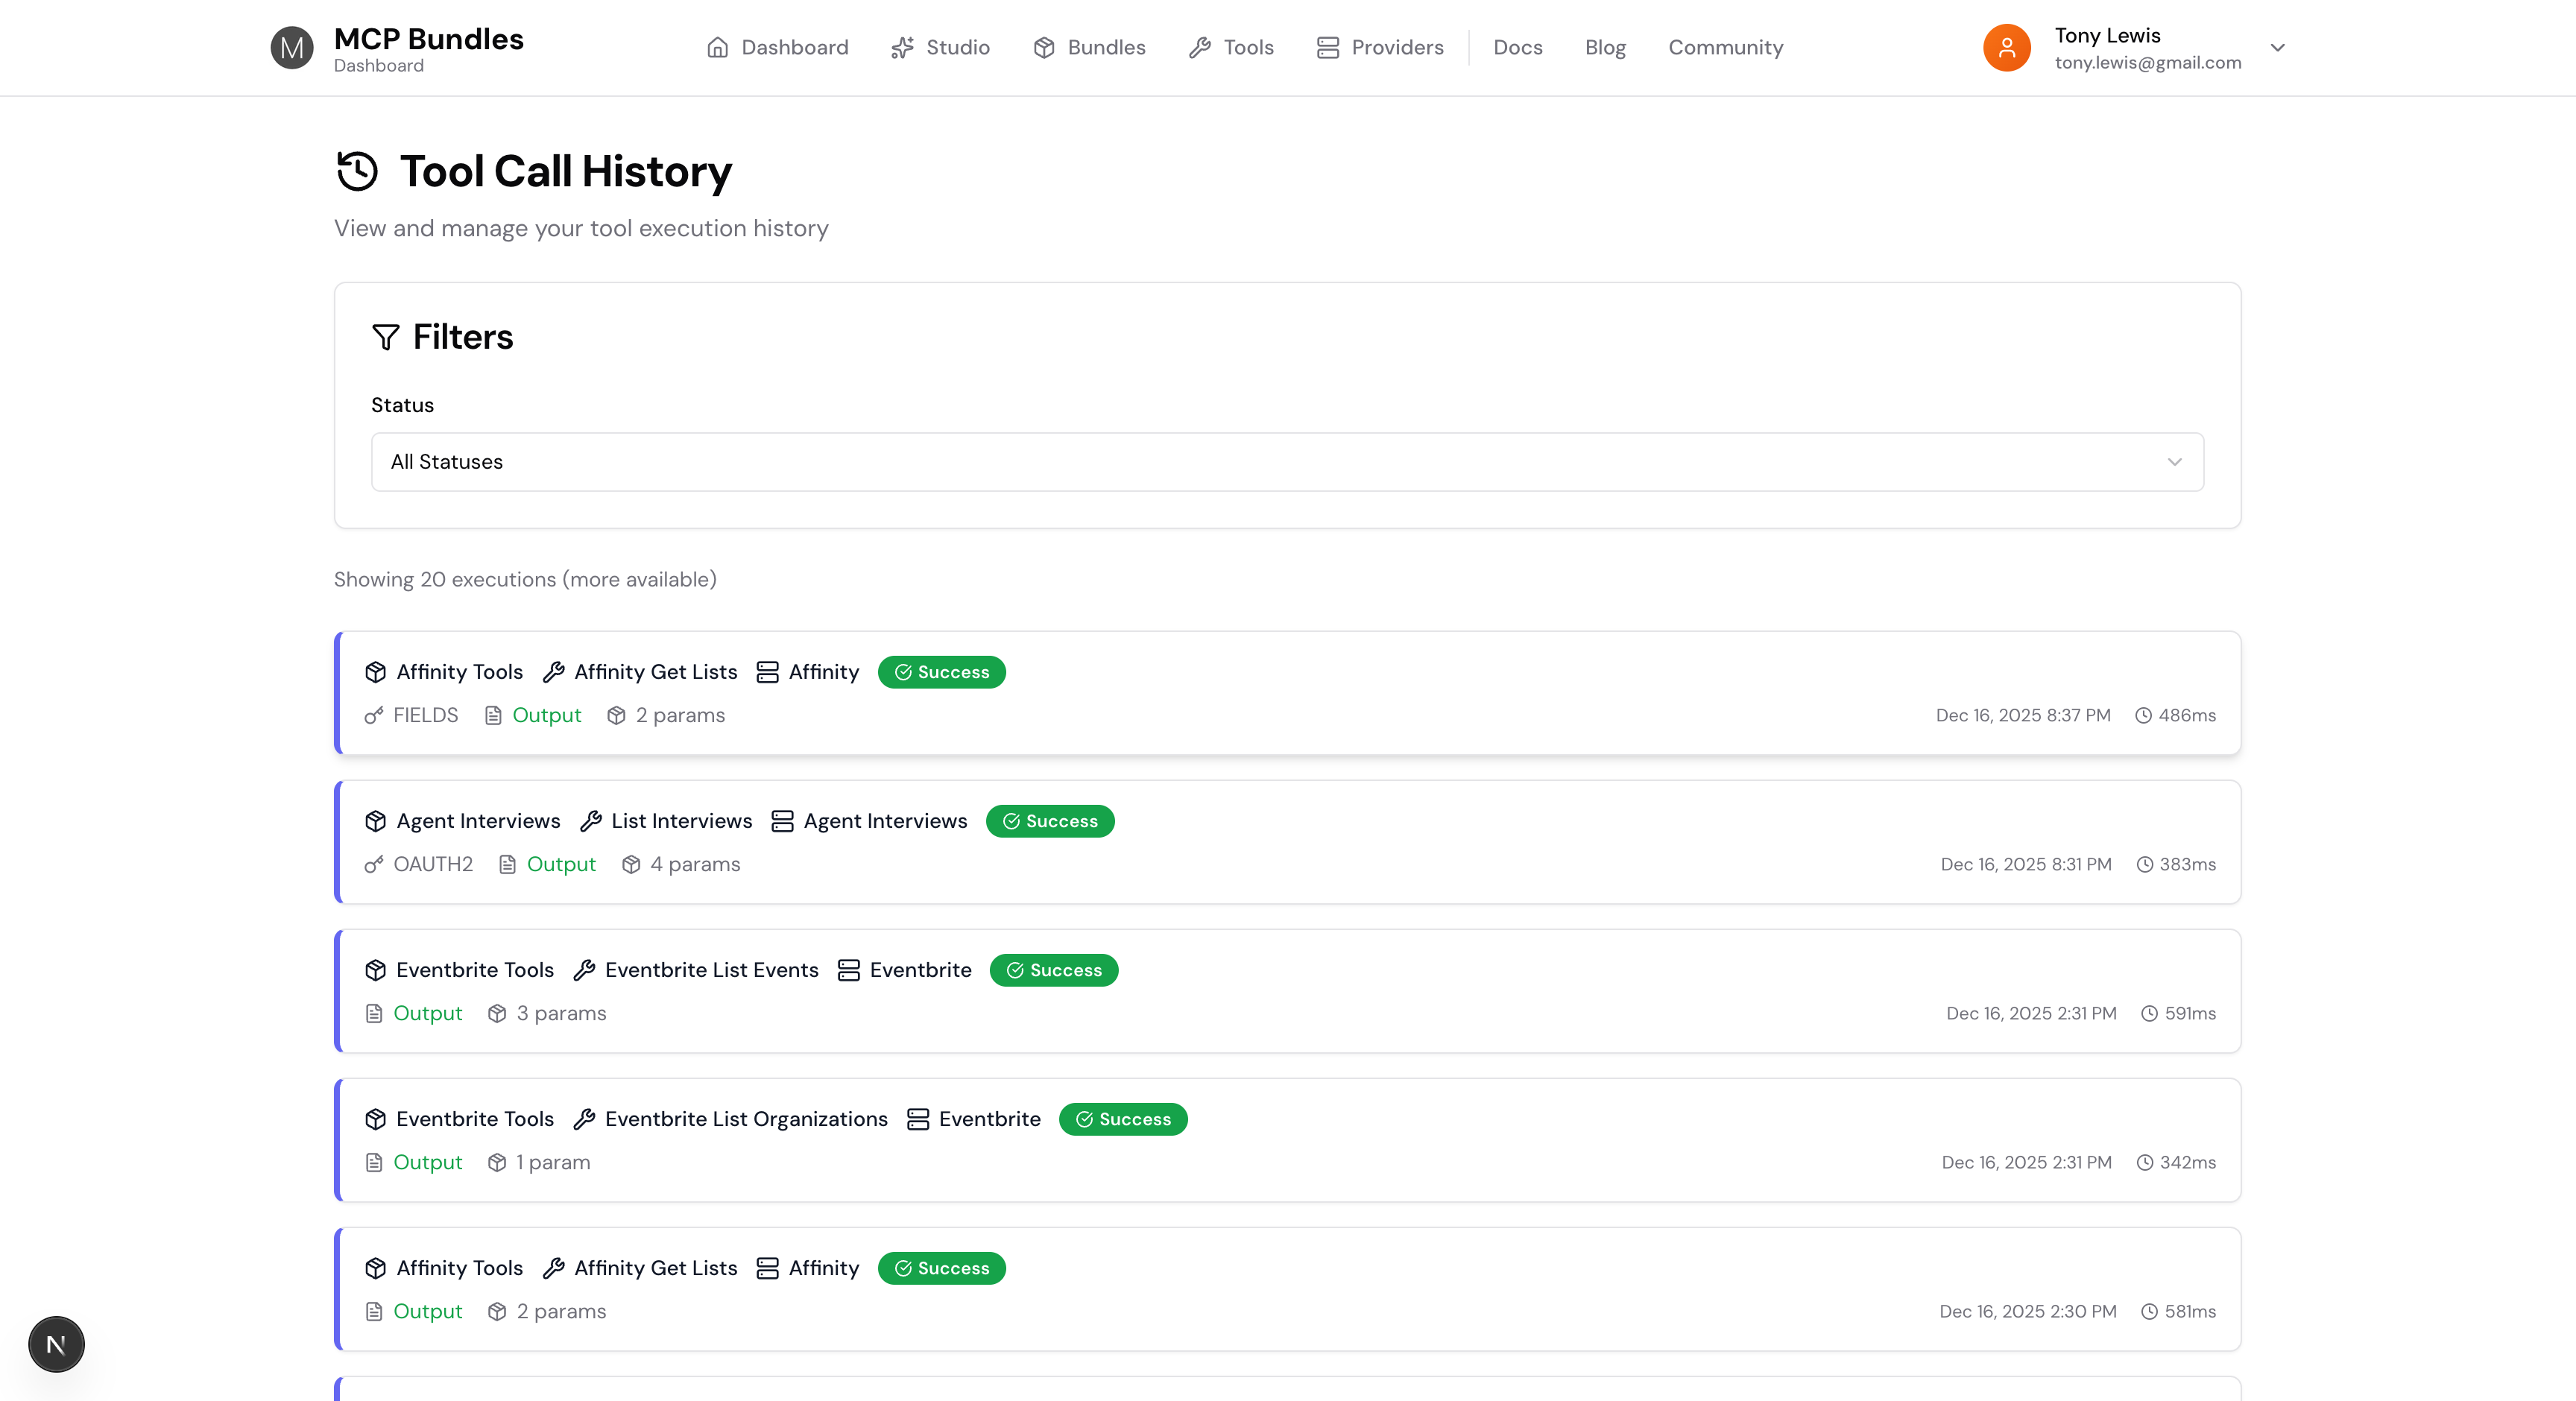Screen dimensions: 2576x1401
Task: Open Output on the Agent Interviews execution
Action: (561, 864)
